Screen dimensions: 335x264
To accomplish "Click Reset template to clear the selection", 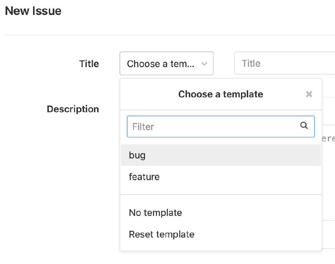I will [x=161, y=234].
